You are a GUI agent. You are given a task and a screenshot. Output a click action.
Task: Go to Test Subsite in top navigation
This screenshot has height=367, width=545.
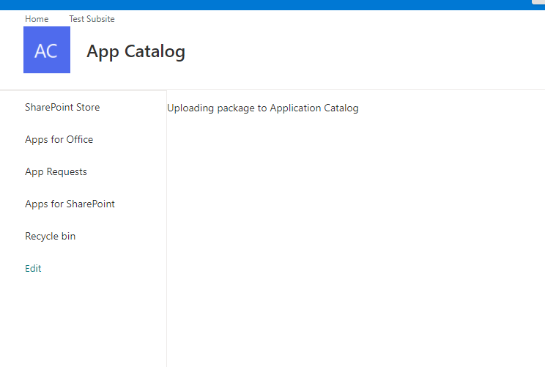pos(92,19)
